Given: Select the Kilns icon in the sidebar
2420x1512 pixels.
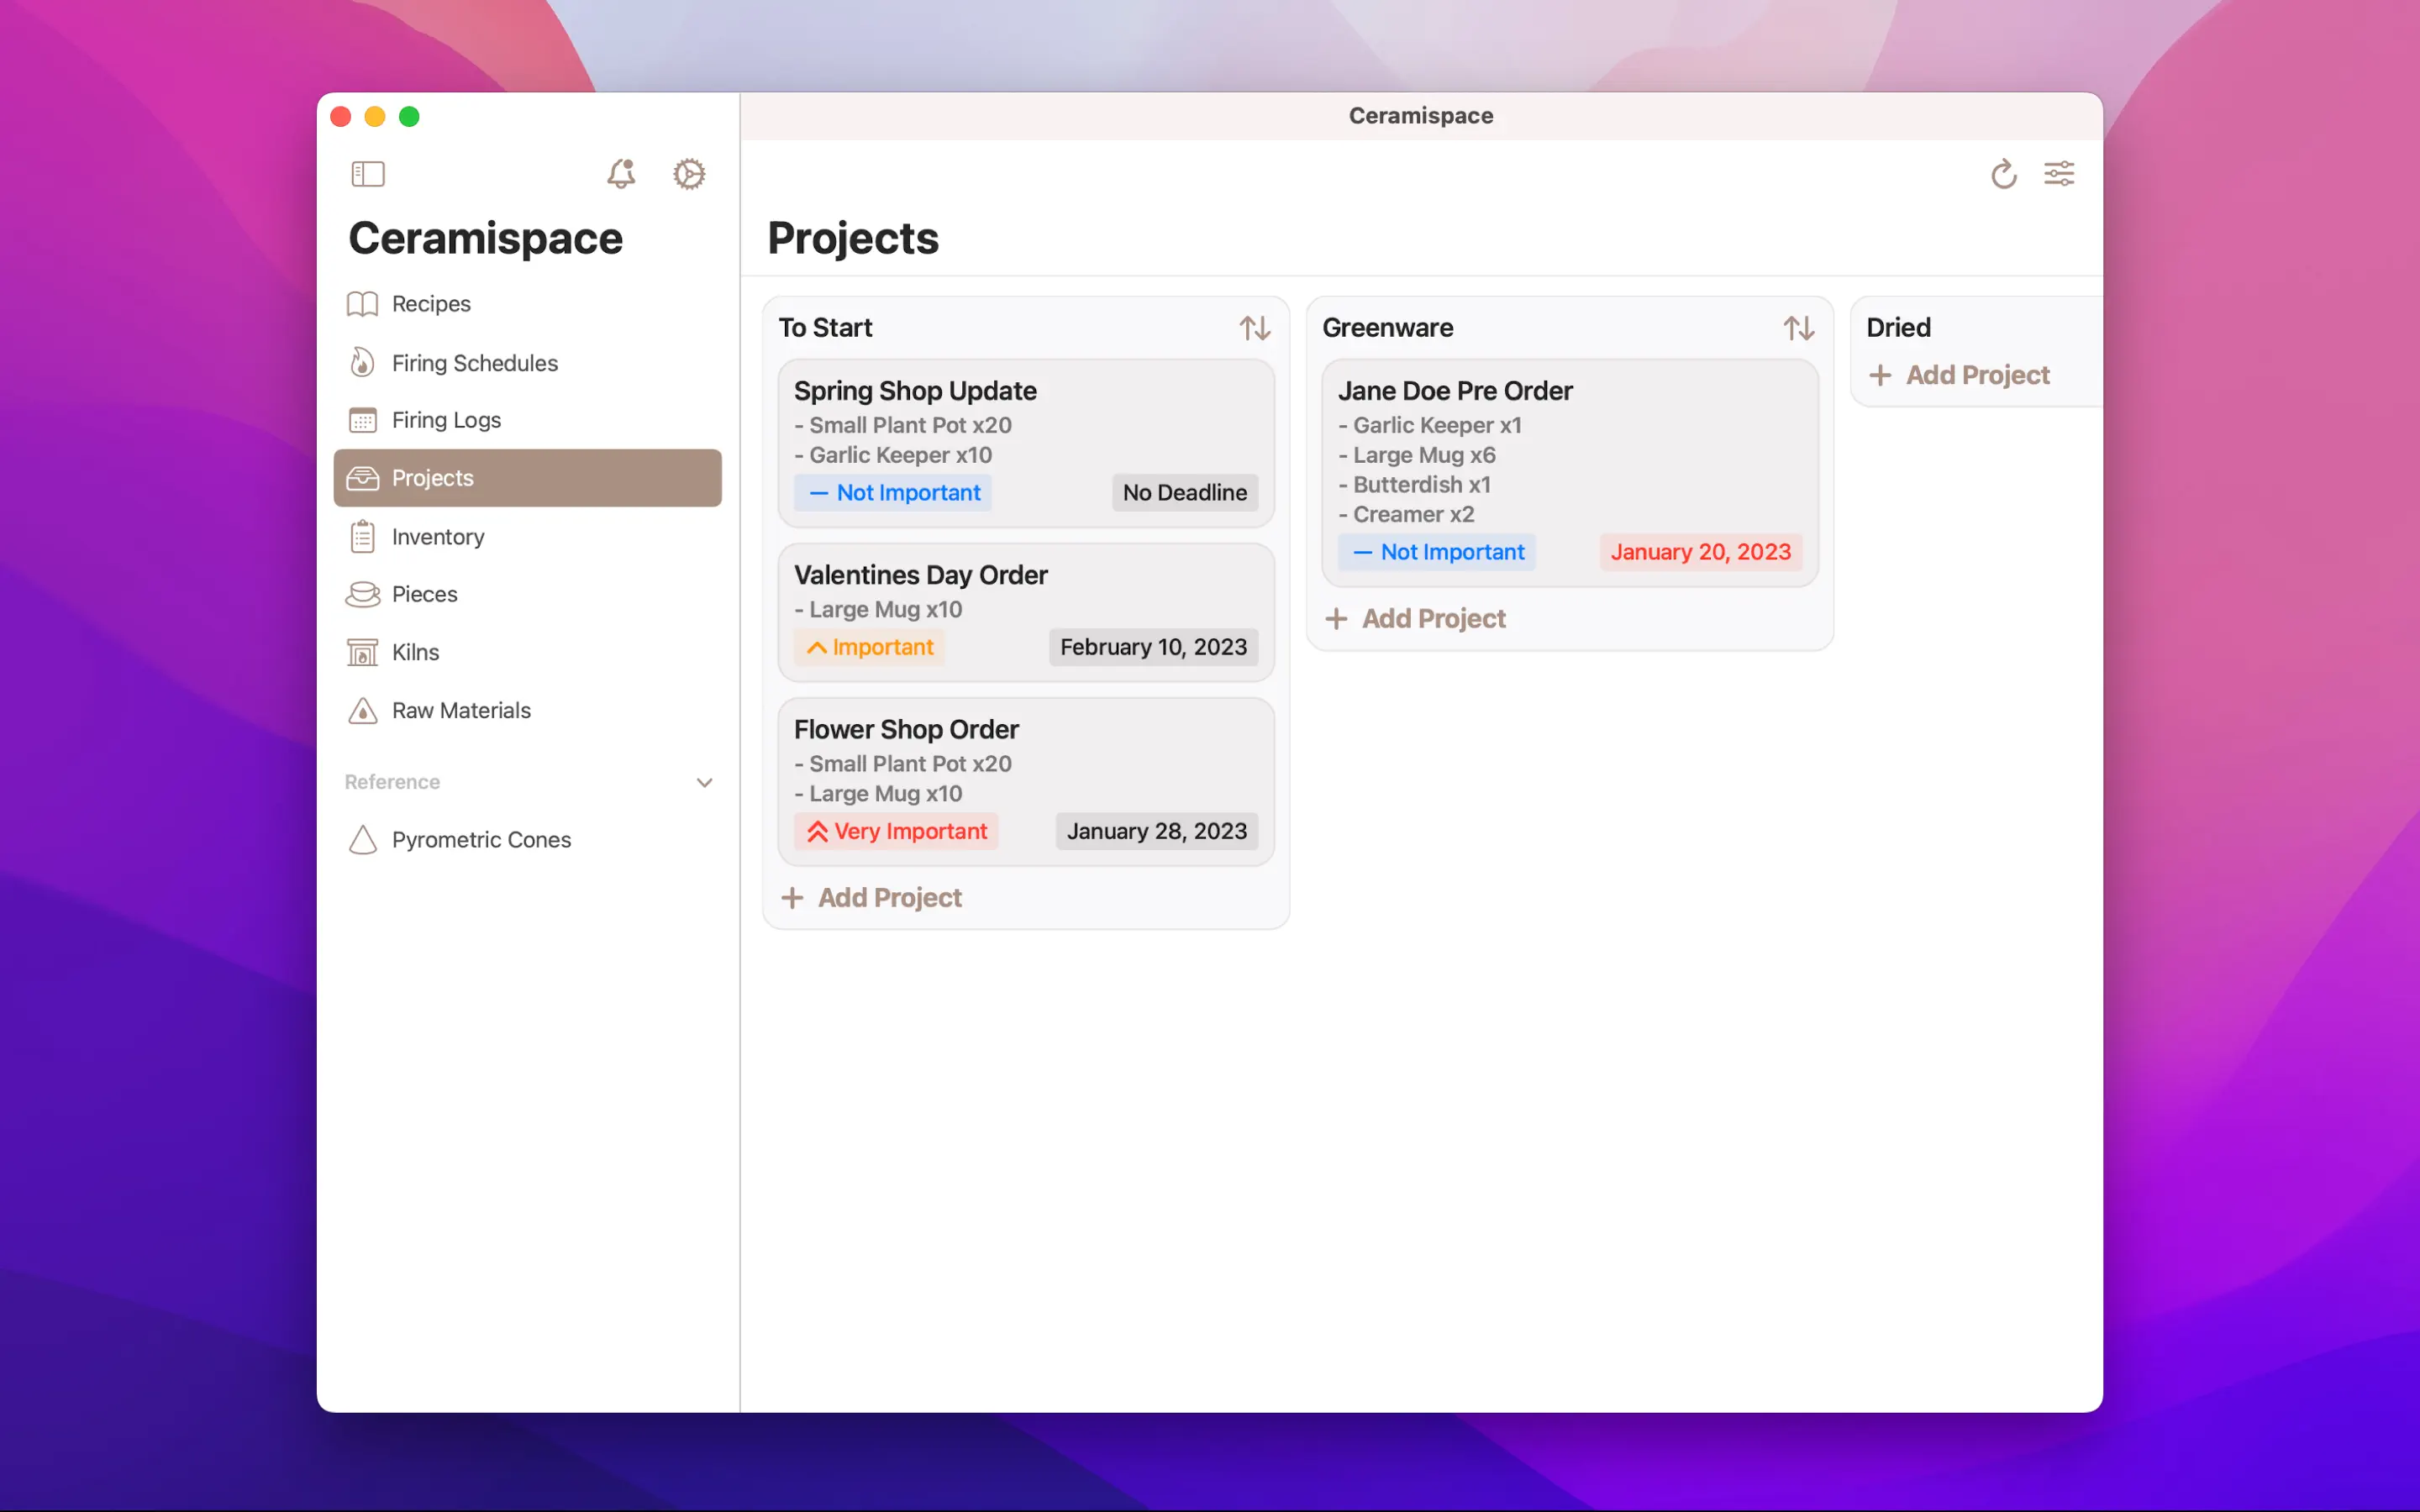Looking at the screenshot, I should (362, 652).
